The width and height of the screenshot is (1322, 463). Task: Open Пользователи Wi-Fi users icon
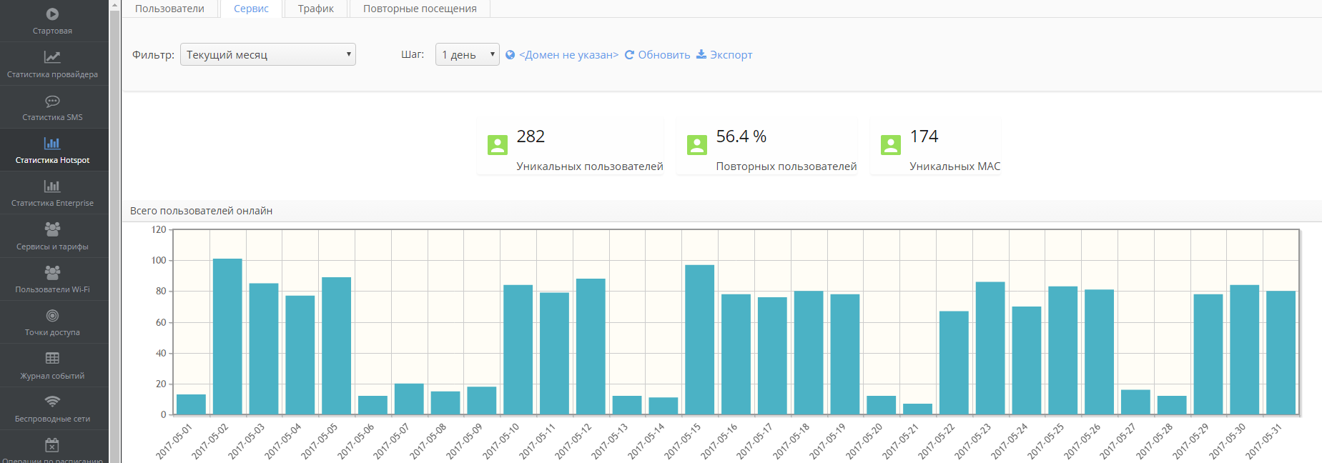[52, 272]
